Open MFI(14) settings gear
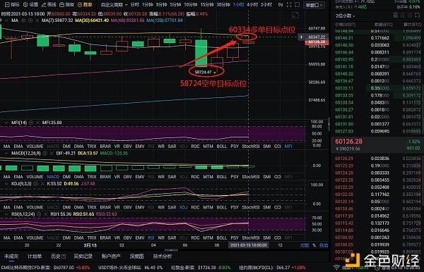Viewport: 424px width, 272px height. tap(31, 123)
